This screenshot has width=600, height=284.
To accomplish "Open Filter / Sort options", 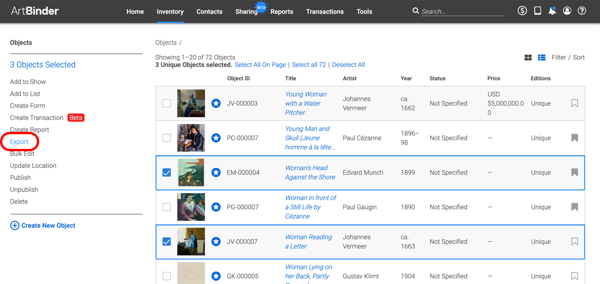I will (568, 57).
